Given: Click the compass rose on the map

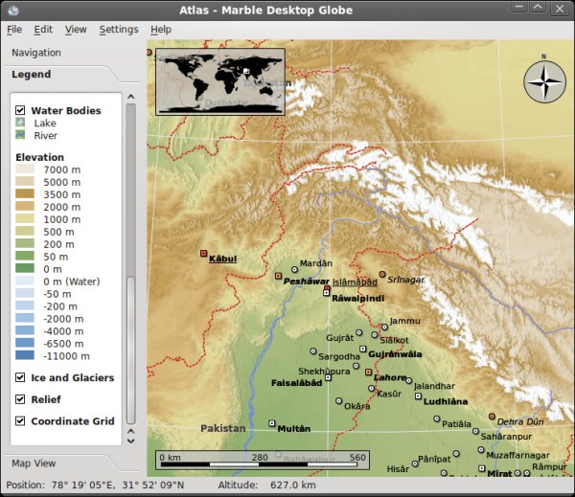Looking at the screenshot, I should pos(544,81).
